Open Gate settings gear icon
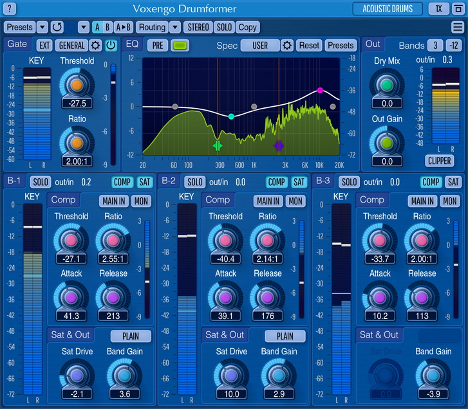 point(95,45)
